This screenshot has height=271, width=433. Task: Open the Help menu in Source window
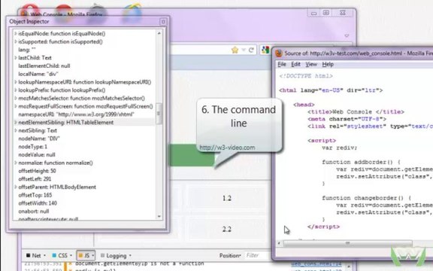[328, 64]
